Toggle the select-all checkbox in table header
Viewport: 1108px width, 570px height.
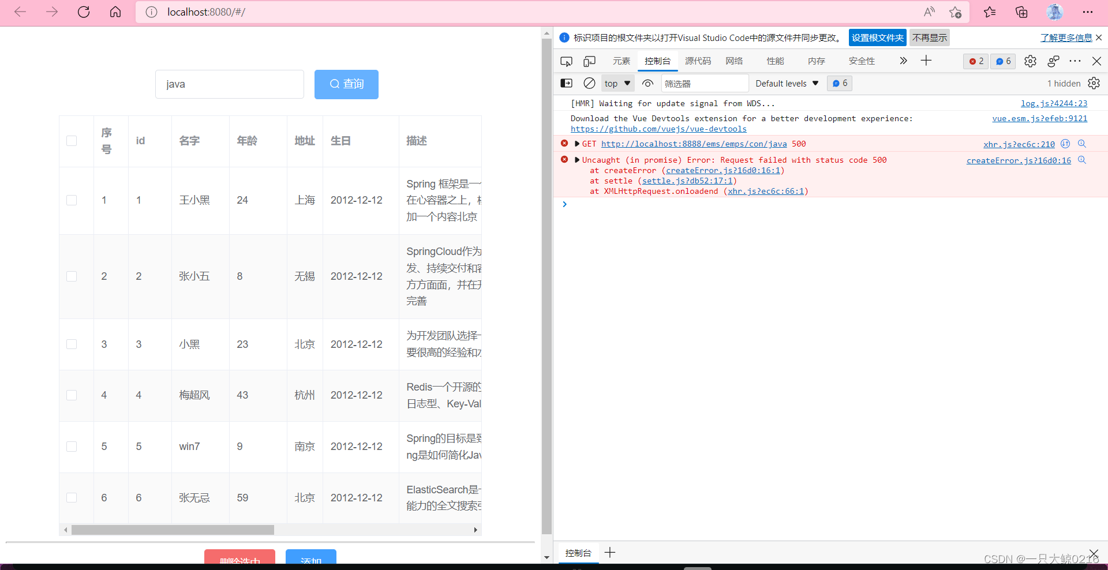point(72,140)
